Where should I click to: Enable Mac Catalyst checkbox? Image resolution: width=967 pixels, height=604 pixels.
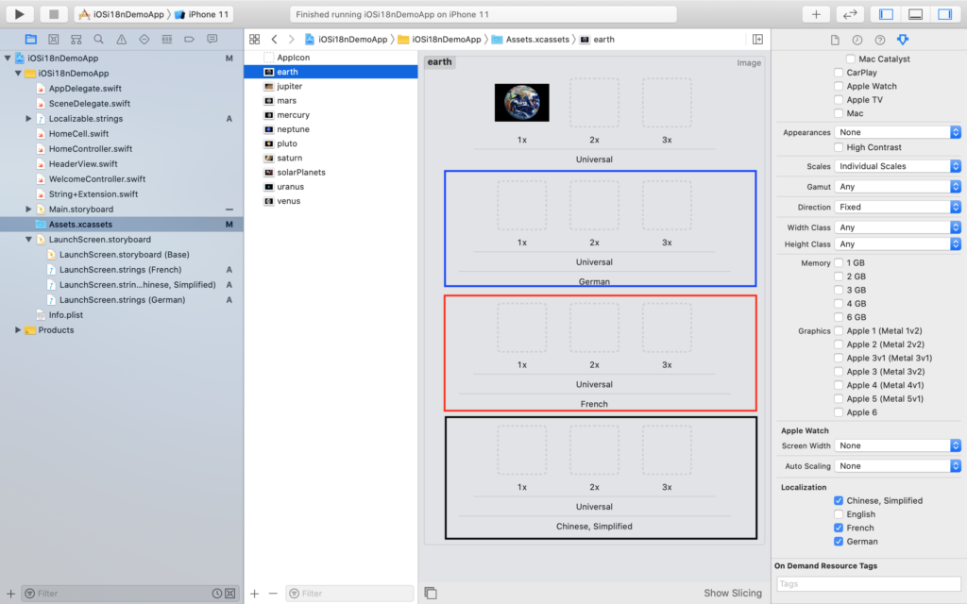click(851, 59)
